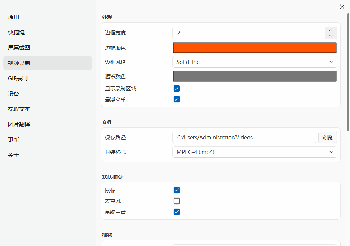
Task: Click the 浏览 button to choose save path
Action: click(x=327, y=137)
